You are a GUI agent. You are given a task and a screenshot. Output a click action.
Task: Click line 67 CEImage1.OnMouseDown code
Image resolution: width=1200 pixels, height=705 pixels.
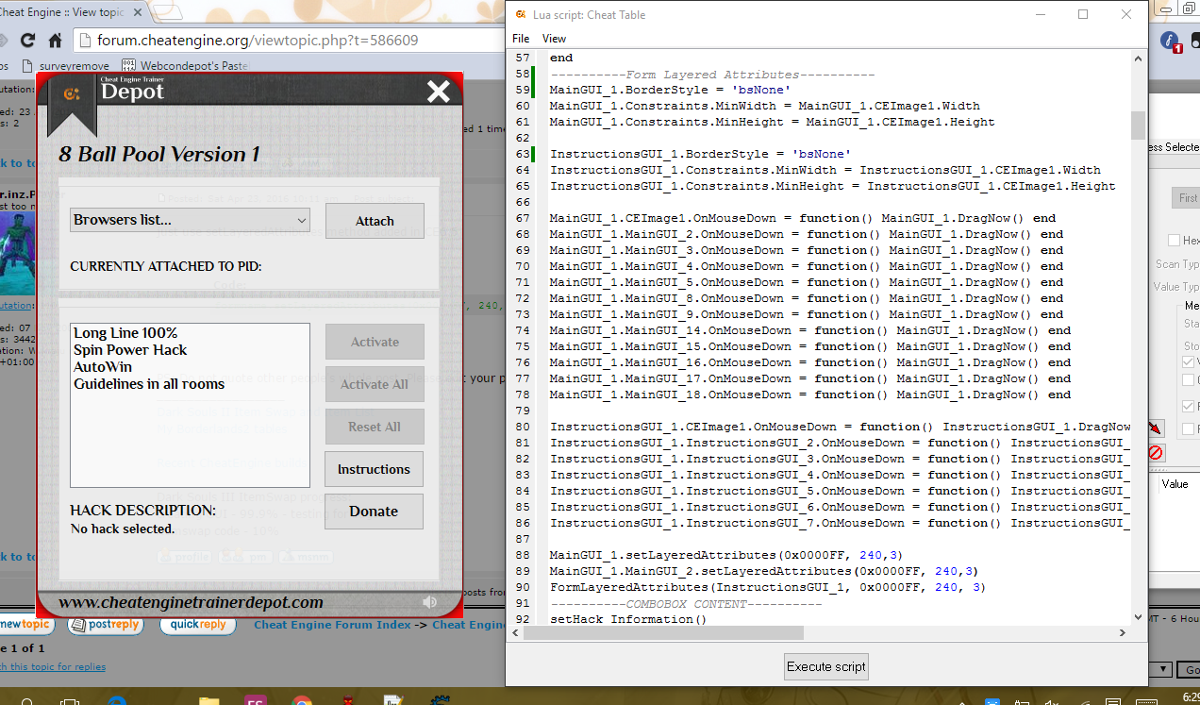pyautogui.click(x=803, y=218)
